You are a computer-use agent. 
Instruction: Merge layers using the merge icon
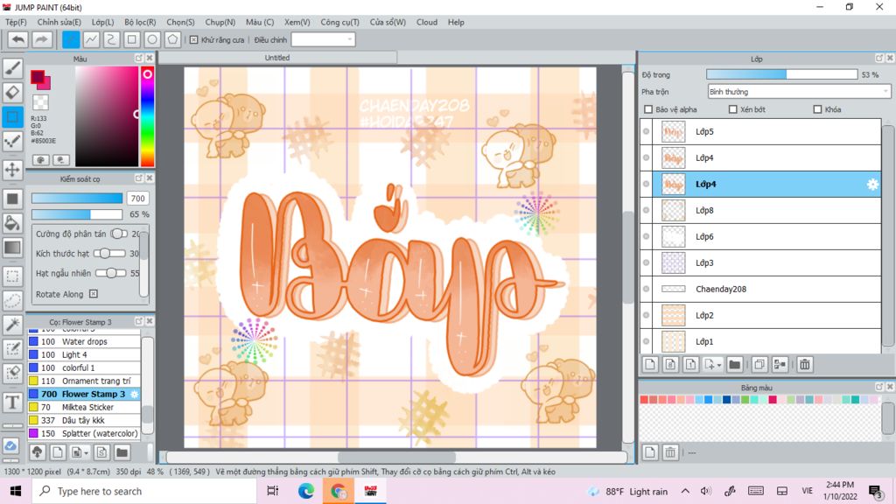coord(780,365)
